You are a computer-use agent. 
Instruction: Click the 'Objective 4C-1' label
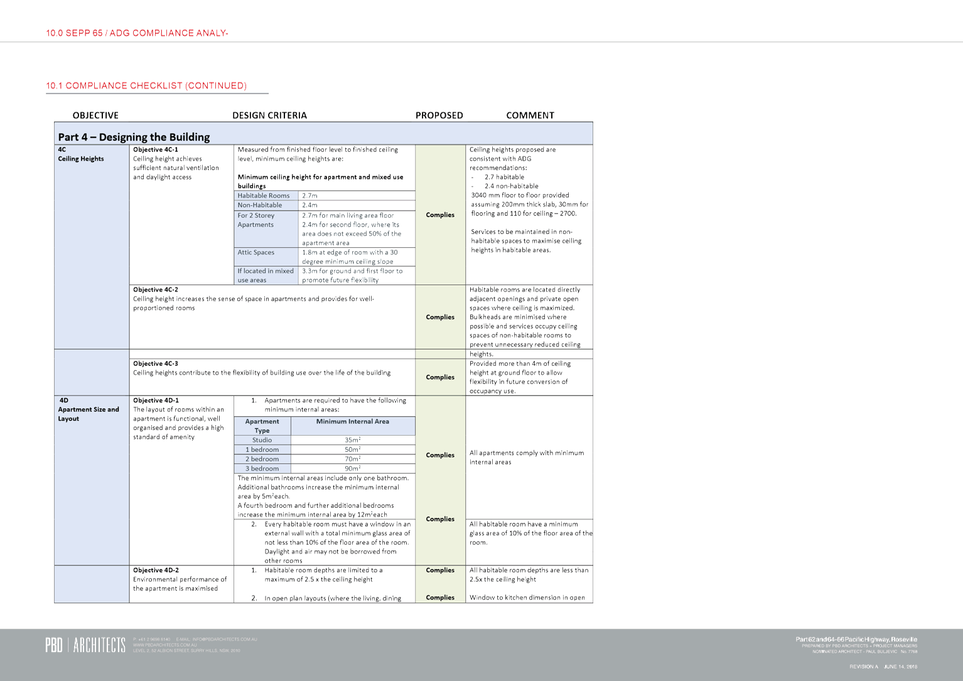[156, 149]
